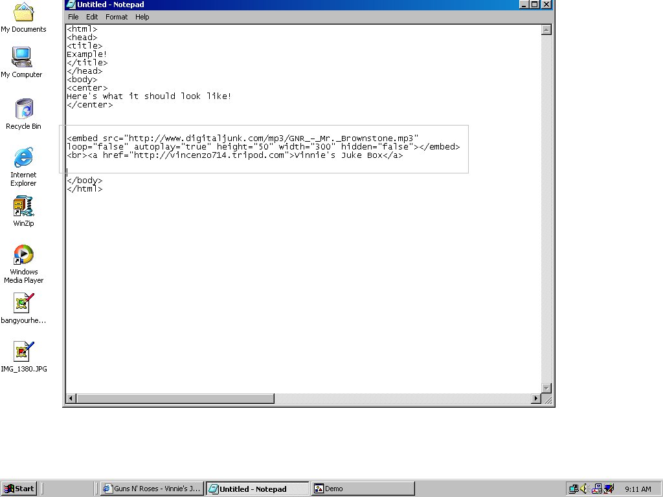Open the Edit menu in Notepad
Viewport: 663px width, 497px height.
click(92, 17)
